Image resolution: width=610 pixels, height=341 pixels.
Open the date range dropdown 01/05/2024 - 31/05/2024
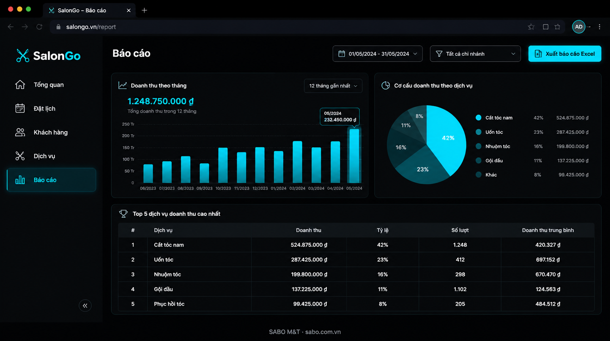click(378, 54)
